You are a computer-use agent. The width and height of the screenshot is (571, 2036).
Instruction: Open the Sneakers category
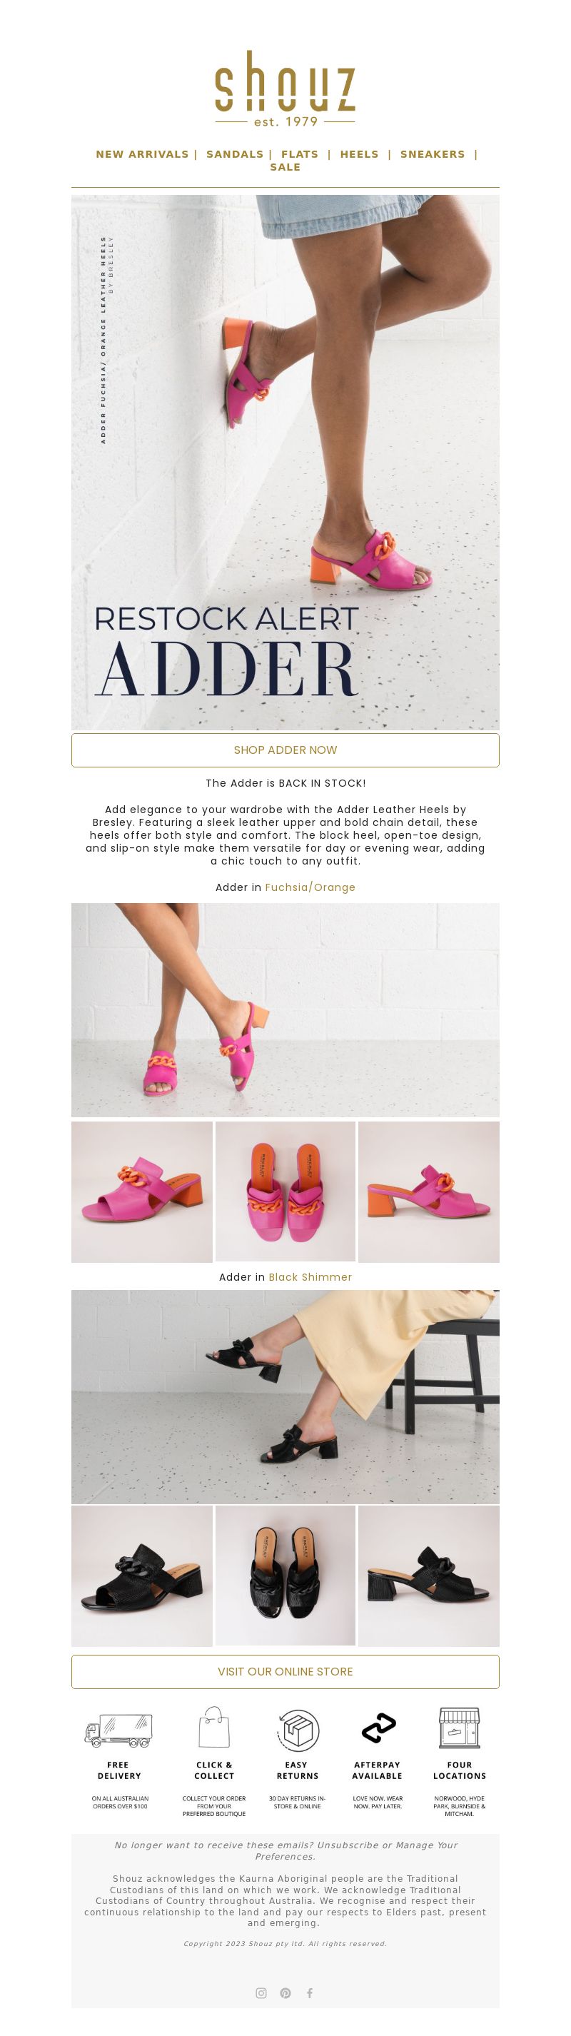pyautogui.click(x=433, y=154)
